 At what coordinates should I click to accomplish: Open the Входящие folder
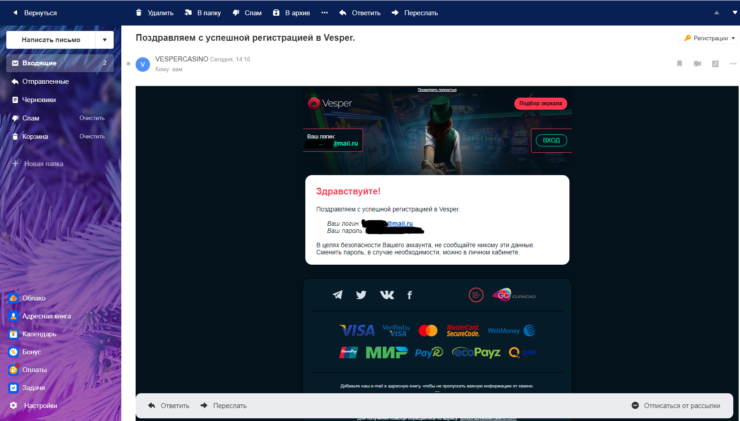pos(60,63)
